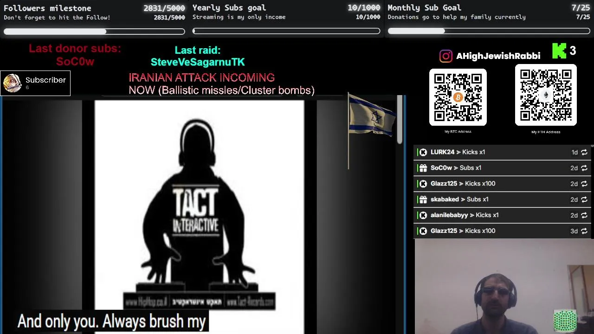Click the gift icon beside skabaked
Screen dimensions: 594x334
click(x=423, y=199)
